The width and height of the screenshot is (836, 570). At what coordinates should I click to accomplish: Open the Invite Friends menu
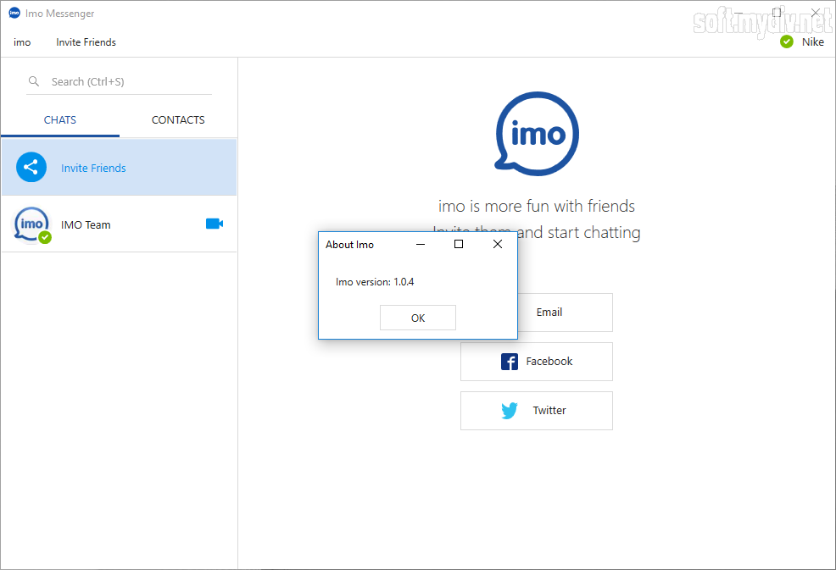pyautogui.click(x=86, y=42)
